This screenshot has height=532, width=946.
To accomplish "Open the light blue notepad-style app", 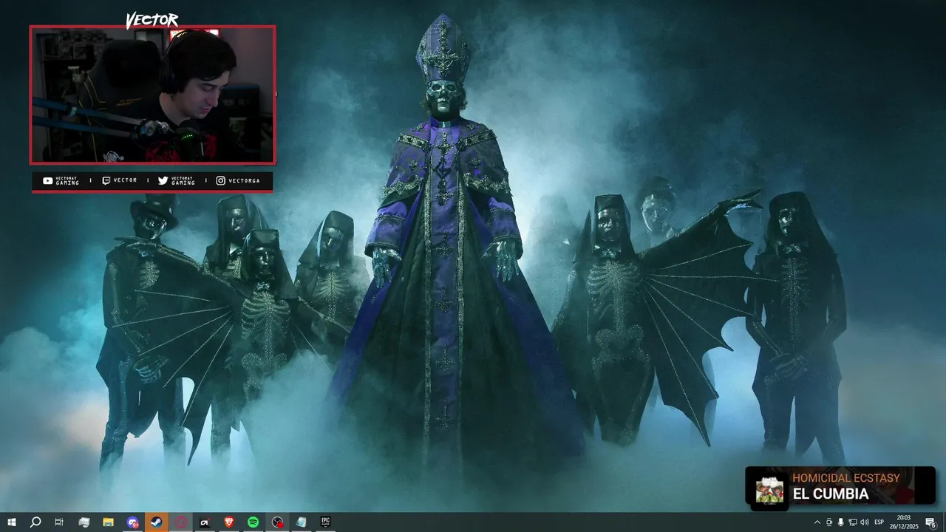I will click(x=301, y=522).
